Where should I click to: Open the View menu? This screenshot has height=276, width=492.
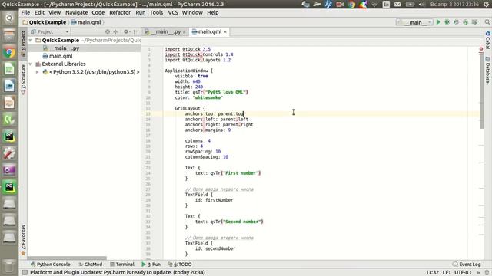tap(55, 12)
